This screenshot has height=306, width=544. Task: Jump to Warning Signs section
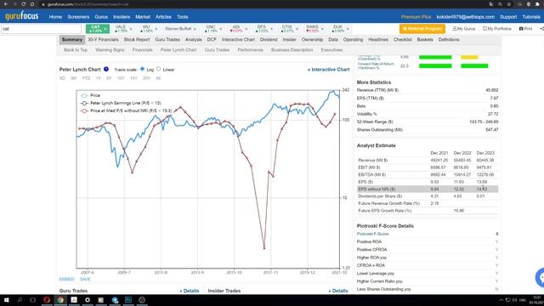(110, 50)
